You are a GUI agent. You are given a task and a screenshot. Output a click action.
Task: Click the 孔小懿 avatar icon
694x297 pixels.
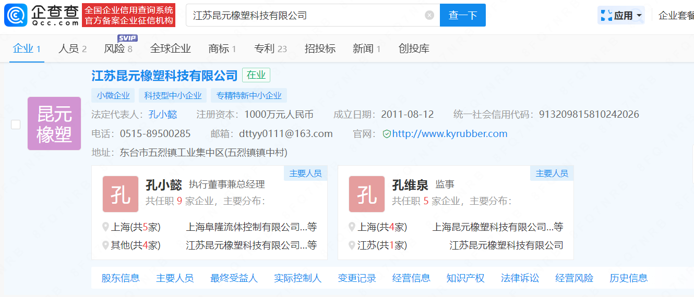[121, 194]
